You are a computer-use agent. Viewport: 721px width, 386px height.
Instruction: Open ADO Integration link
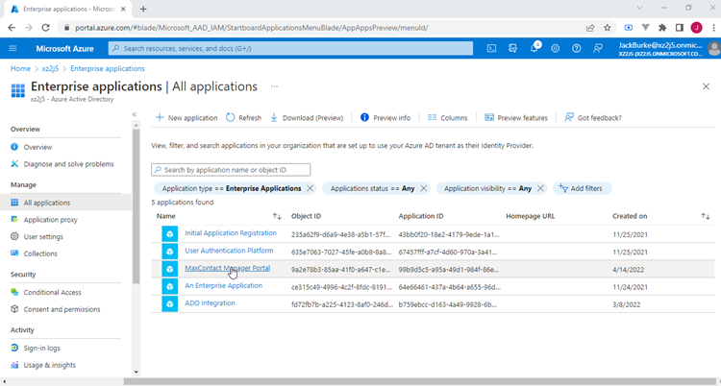210,302
